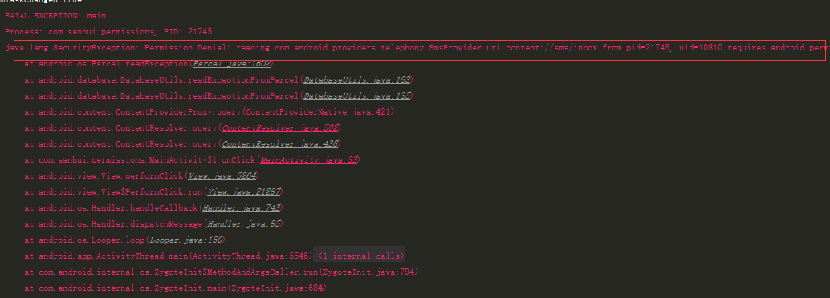Select the FATAL EXCEPTION: main line

coord(55,16)
